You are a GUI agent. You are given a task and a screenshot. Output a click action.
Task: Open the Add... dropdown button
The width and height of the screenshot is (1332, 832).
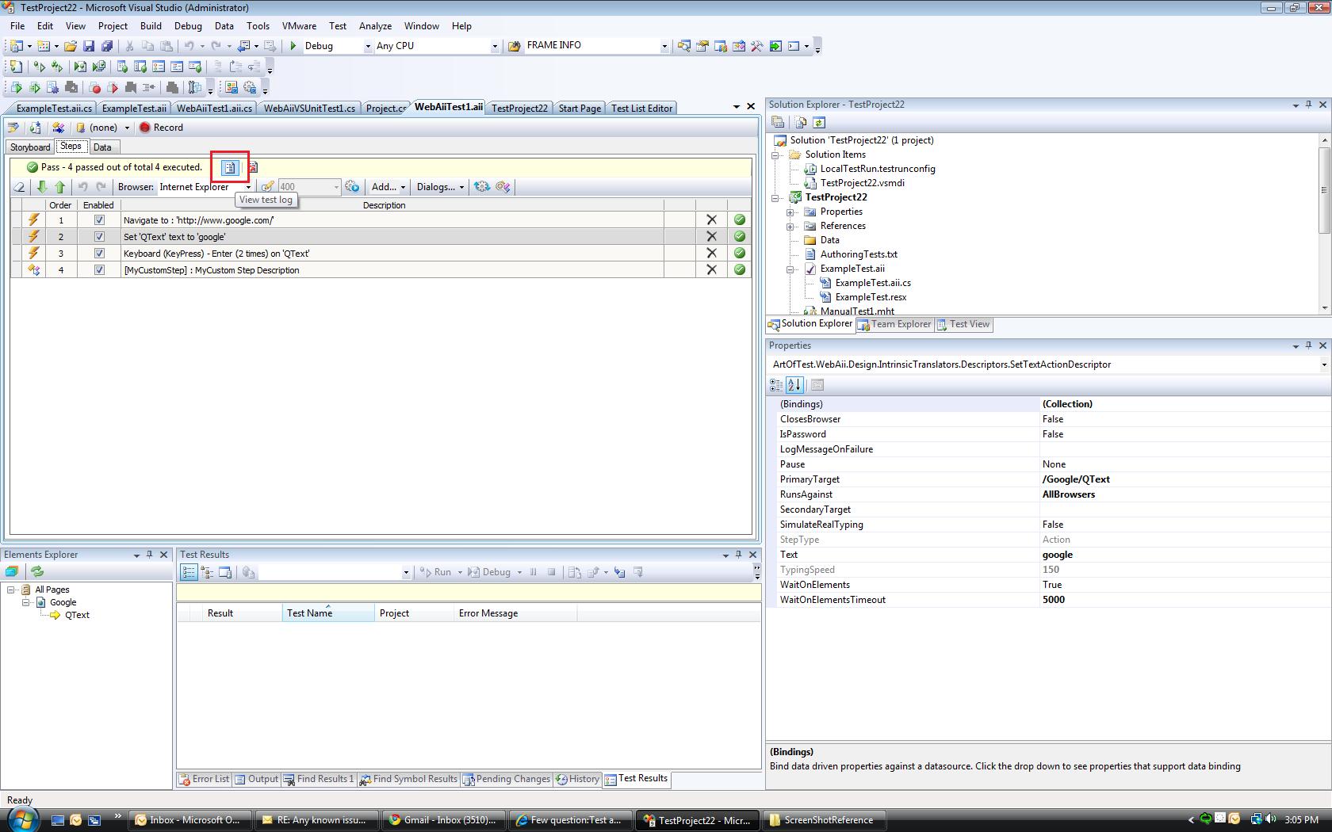click(x=388, y=187)
